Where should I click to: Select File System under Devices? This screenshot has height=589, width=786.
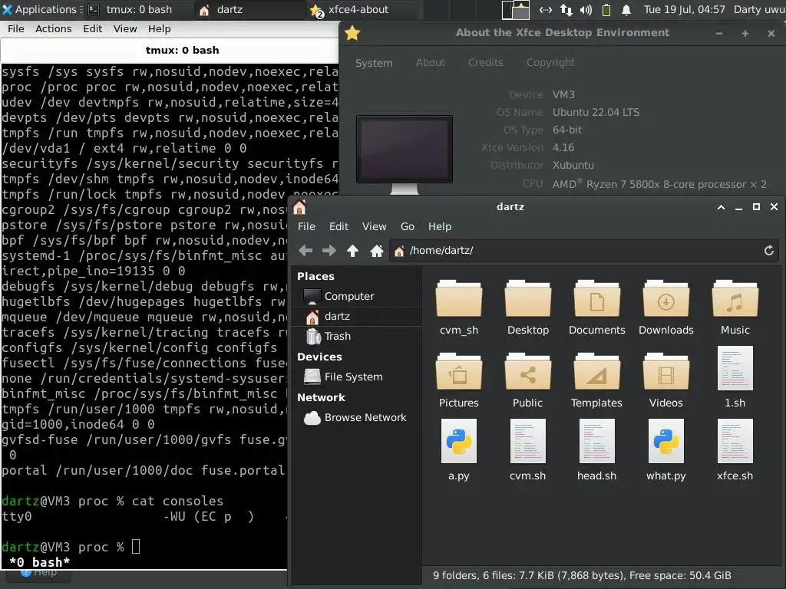357,377
